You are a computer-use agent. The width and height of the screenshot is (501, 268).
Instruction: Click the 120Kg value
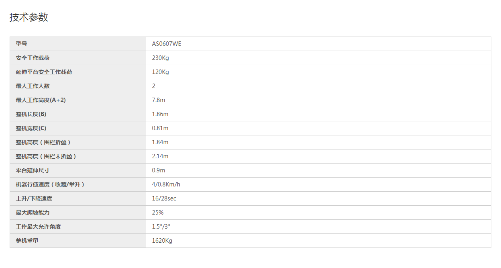(161, 72)
